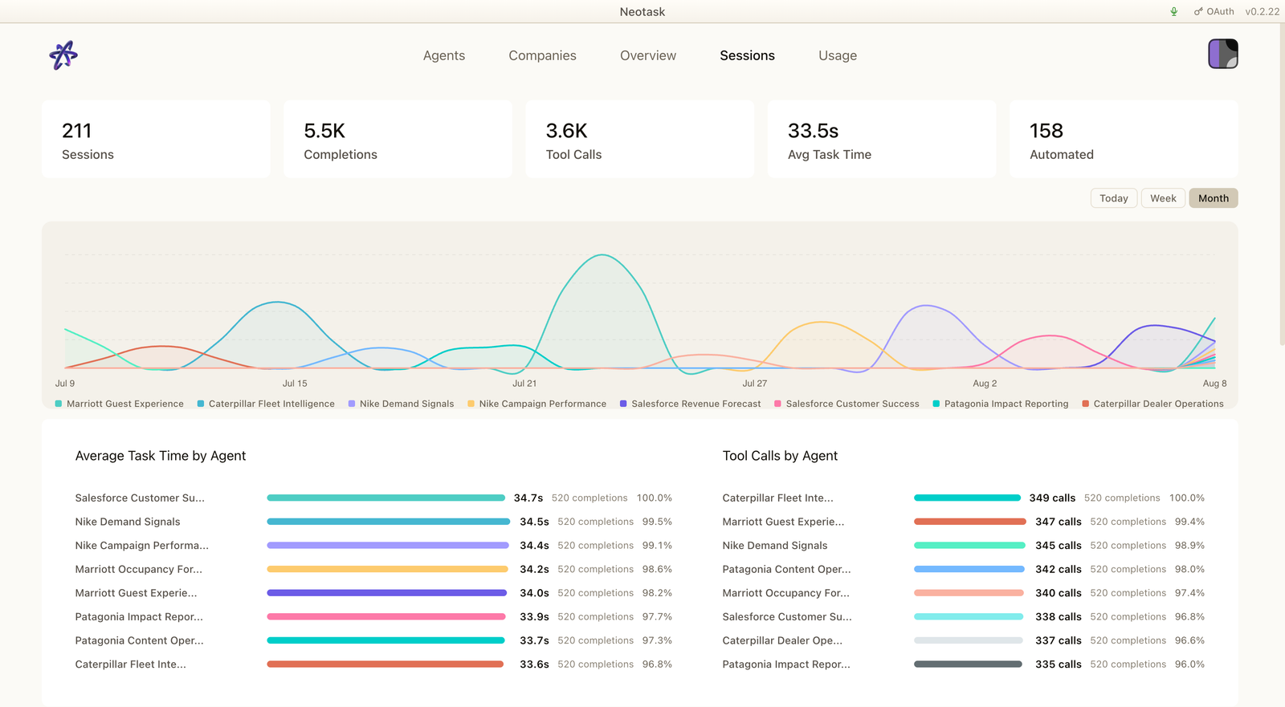The image size is (1285, 707).
Task: Toggle Nike Demand Signals series in chart legend
Action: 401,404
